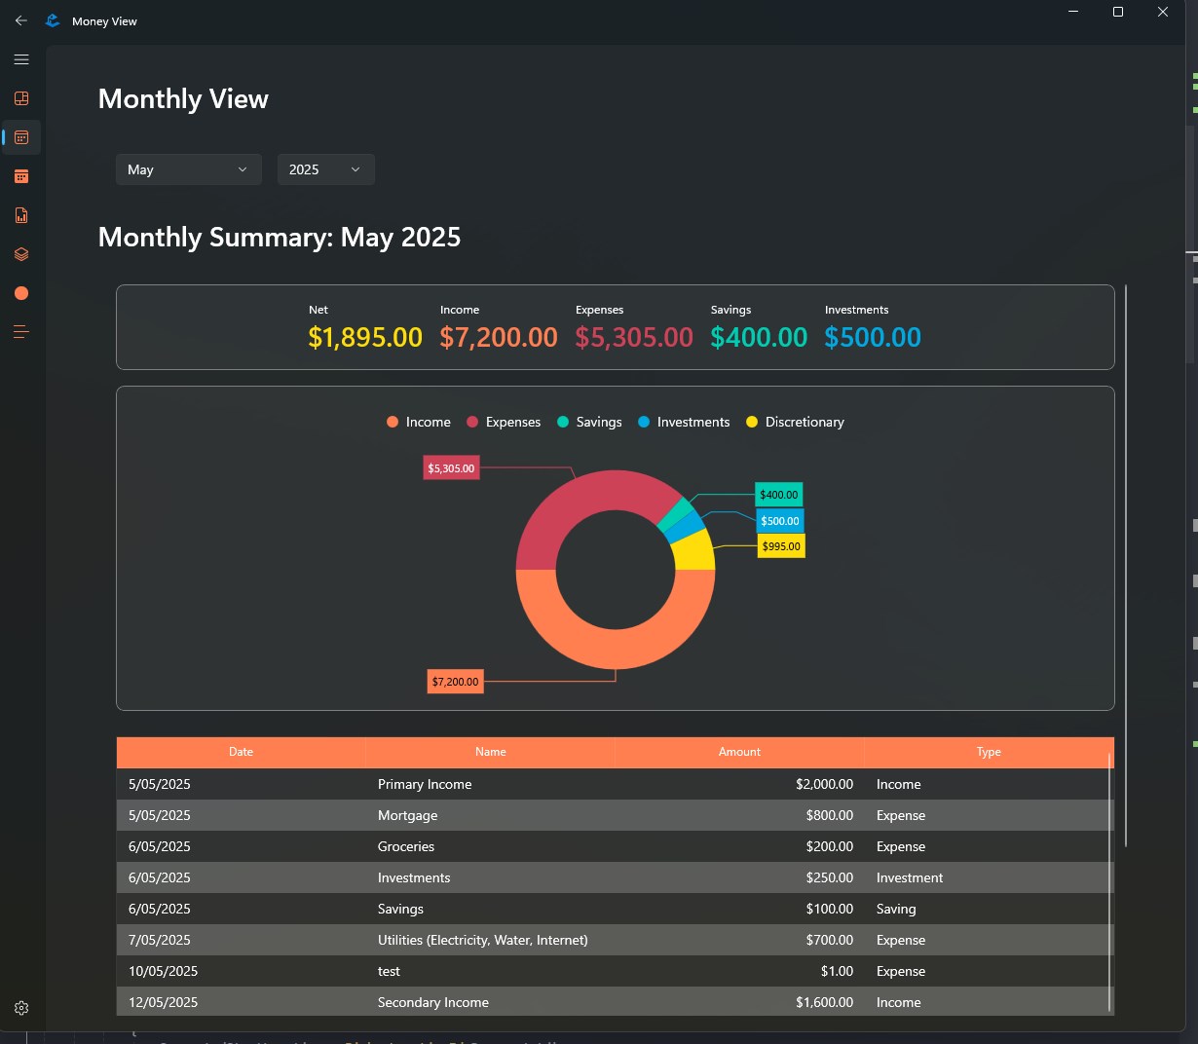Open the filled calendar icon in sidebar
This screenshot has width=1198, height=1044.
(x=21, y=176)
